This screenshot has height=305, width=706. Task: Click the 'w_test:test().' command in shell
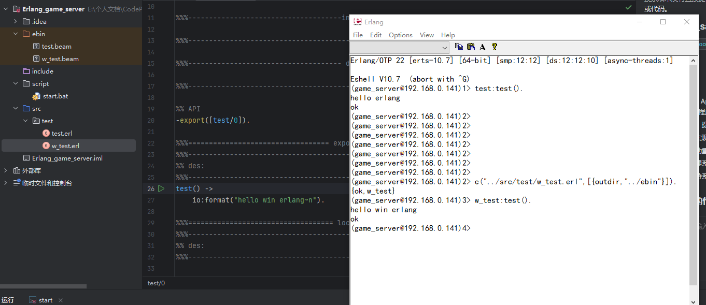(503, 200)
